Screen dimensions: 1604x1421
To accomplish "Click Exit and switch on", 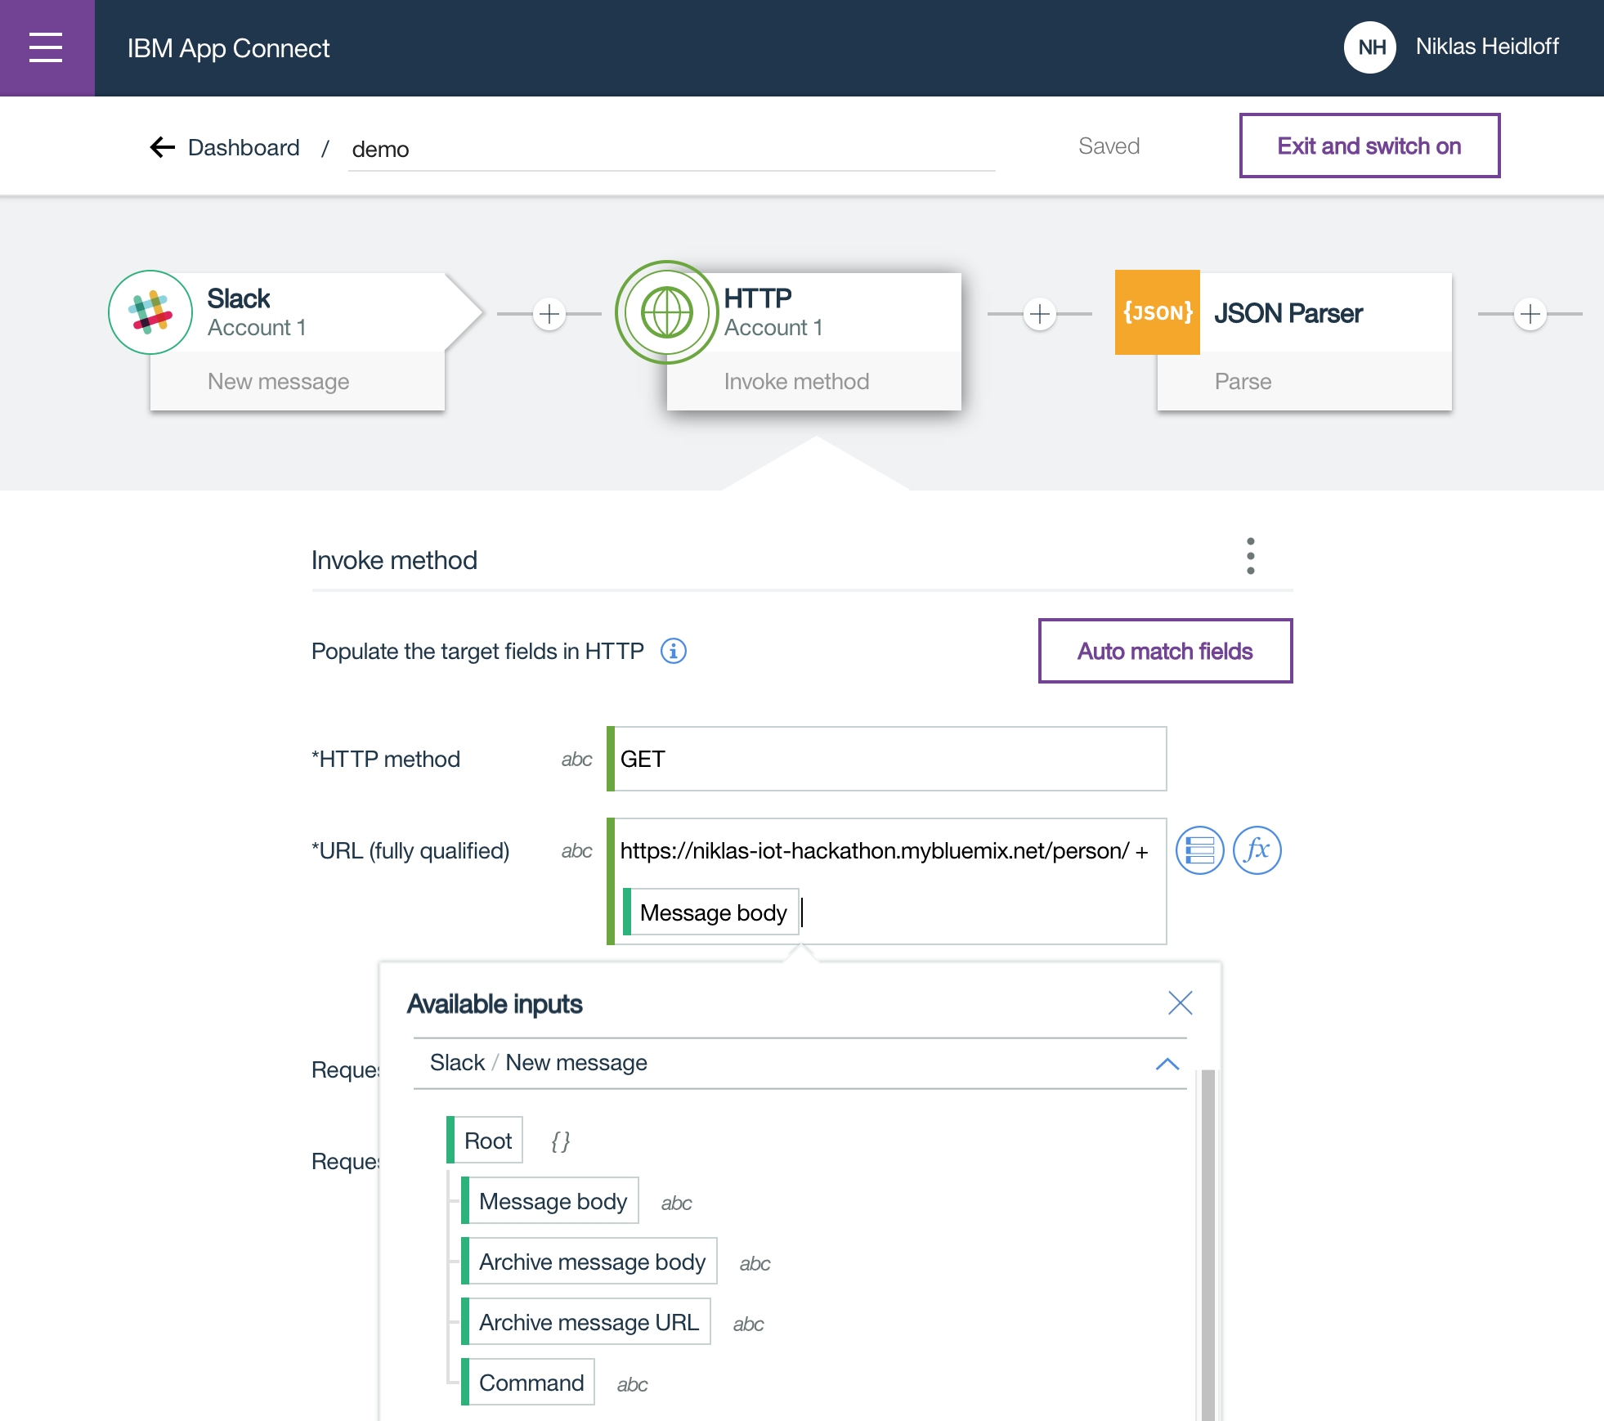I will click(1369, 146).
